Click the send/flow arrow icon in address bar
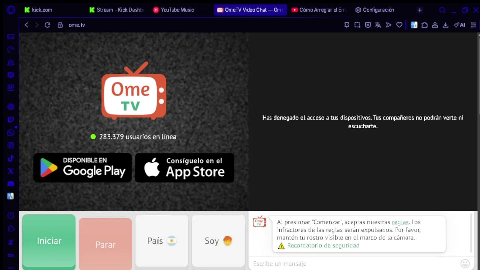The width and height of the screenshot is (480, 270). point(388,25)
